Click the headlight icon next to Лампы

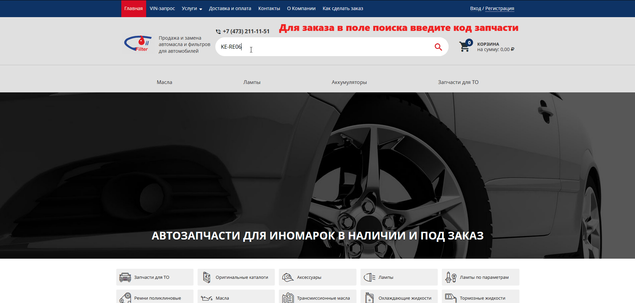(x=370, y=277)
